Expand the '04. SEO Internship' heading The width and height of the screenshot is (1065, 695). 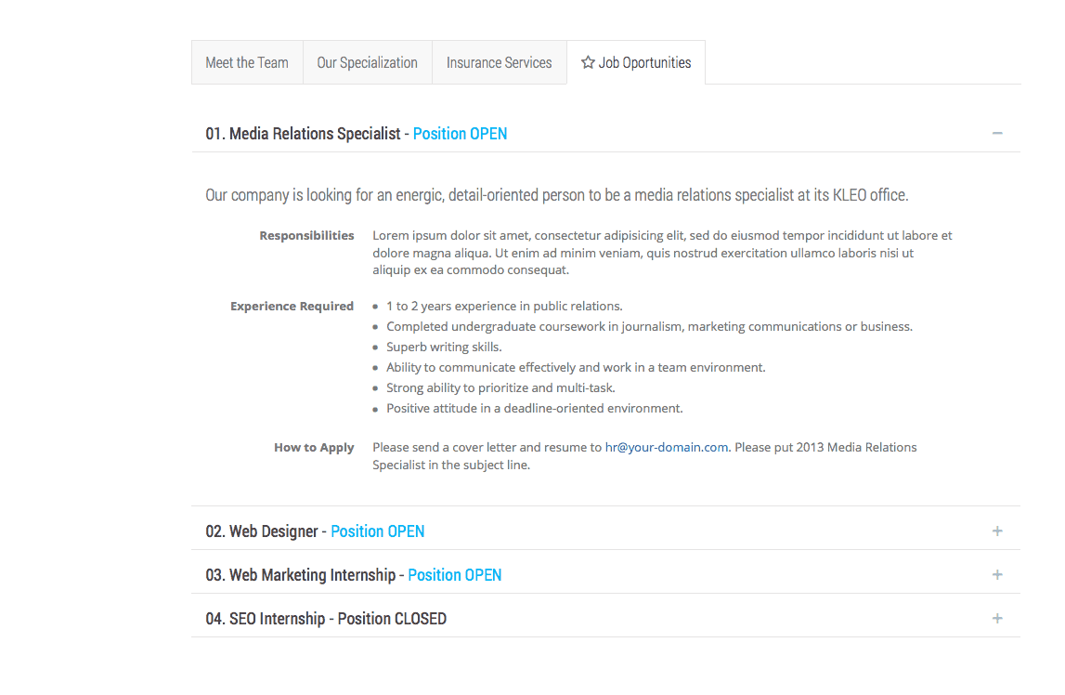point(265,619)
